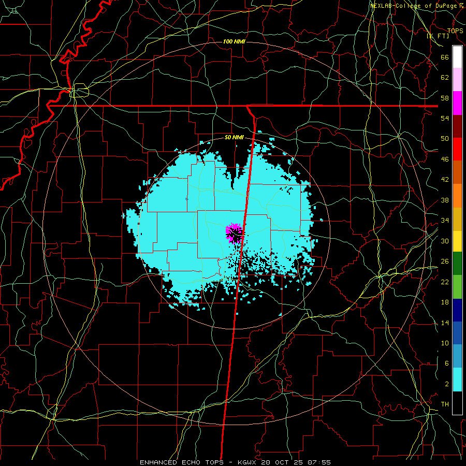This screenshot has width=466, height=466.
Task: Click the medium blue 18 kft swatch
Action: [457, 333]
